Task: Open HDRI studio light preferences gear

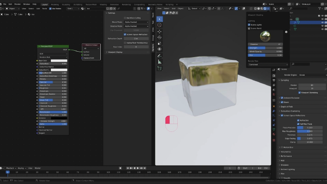Action: [286, 32]
